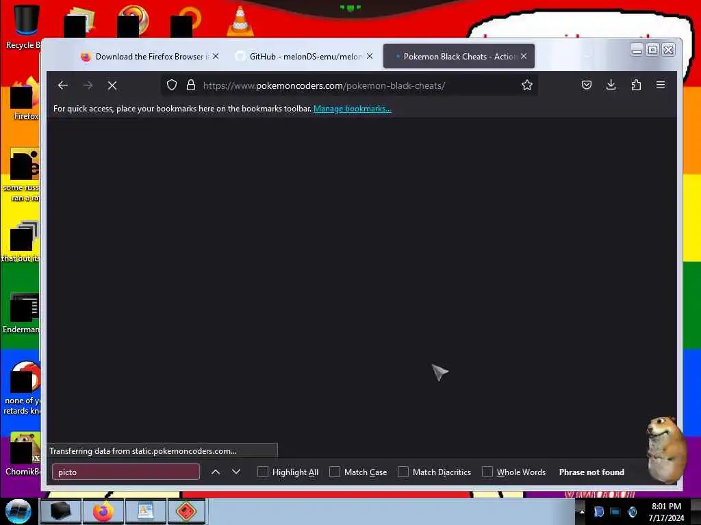
Task: Click the pokemoncoders URL address bar
Action: (348, 85)
